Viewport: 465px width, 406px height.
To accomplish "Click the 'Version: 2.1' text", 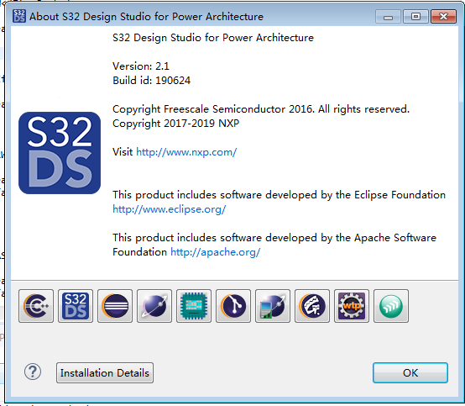I will click(141, 66).
